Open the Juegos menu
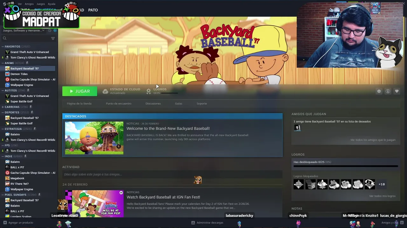407x228 pixels. click(x=41, y=4)
